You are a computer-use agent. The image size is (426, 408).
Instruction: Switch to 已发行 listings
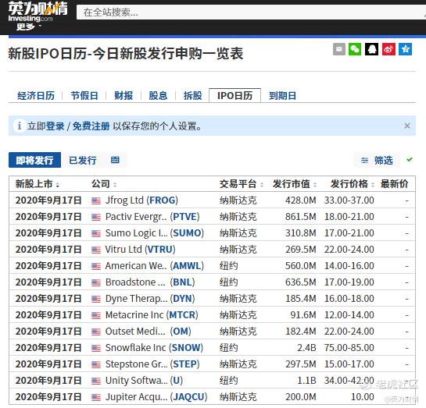83,160
